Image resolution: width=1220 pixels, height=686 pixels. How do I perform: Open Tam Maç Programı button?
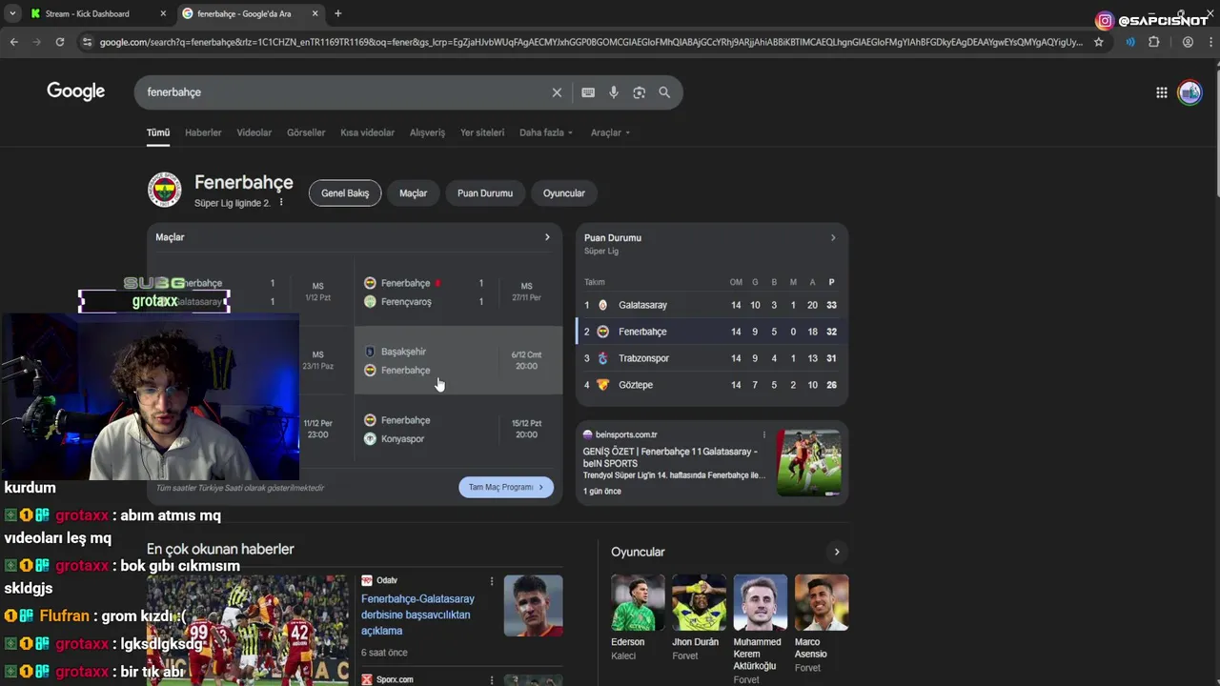pos(506,487)
